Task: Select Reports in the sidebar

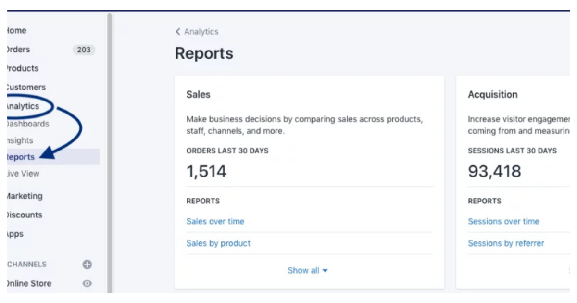Action: pyautogui.click(x=21, y=157)
